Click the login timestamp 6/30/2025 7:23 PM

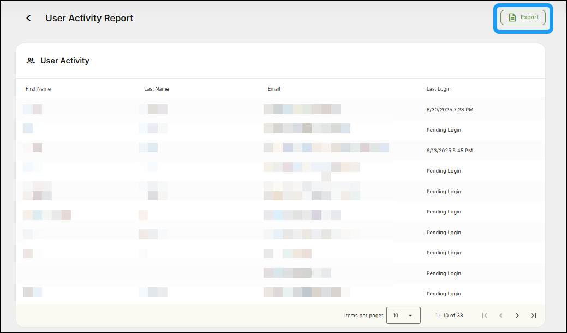450,109
